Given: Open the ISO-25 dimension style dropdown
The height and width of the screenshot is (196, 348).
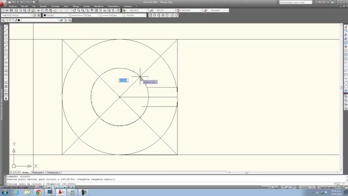Looking at the screenshot, I should coord(164,10).
